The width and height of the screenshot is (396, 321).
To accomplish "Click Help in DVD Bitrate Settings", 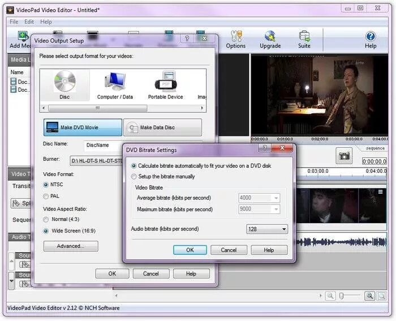I will coord(269,250).
